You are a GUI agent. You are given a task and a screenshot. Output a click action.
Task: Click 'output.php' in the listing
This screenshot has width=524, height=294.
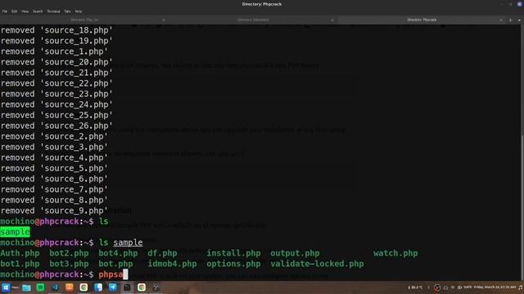295,253
